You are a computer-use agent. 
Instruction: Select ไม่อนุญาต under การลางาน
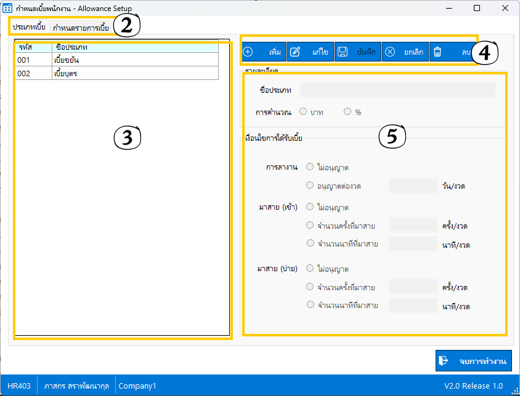click(310, 167)
